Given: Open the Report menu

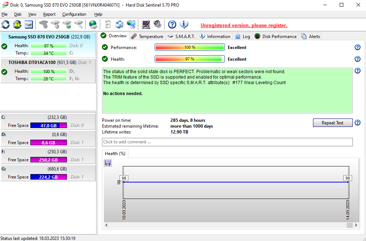Looking at the screenshot, I should click(49, 14).
